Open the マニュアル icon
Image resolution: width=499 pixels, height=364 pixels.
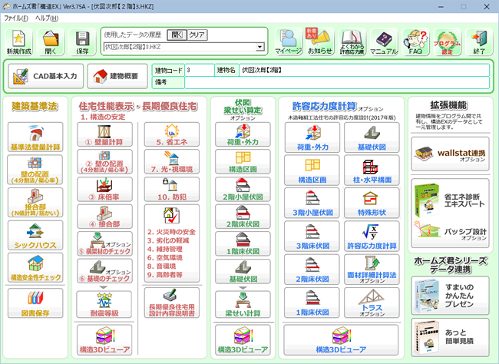(x=384, y=41)
